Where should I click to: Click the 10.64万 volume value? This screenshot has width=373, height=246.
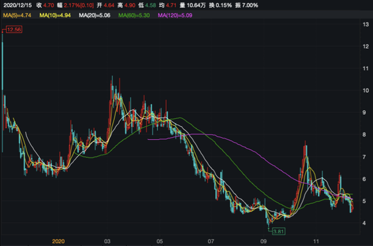pyautogui.click(x=196, y=5)
